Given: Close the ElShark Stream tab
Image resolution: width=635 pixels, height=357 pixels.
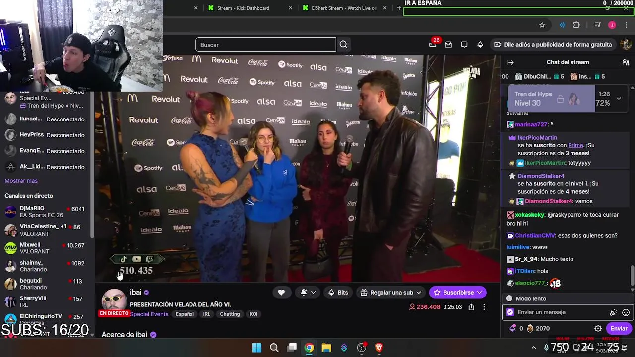Looking at the screenshot, I should coord(385,8).
